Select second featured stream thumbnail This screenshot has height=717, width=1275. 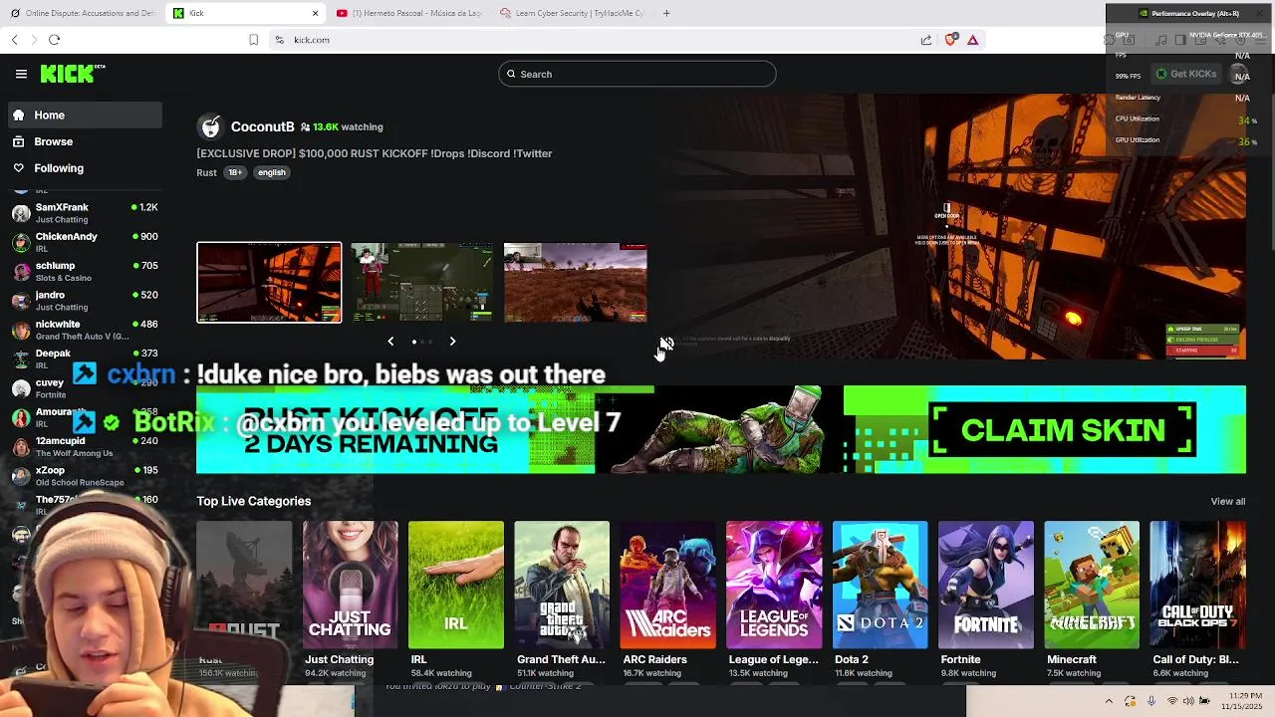422,282
